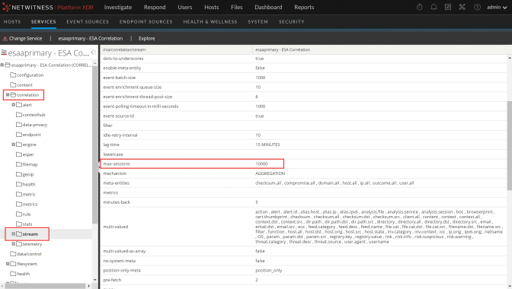Open the jobs timer icon

[x=420, y=7]
